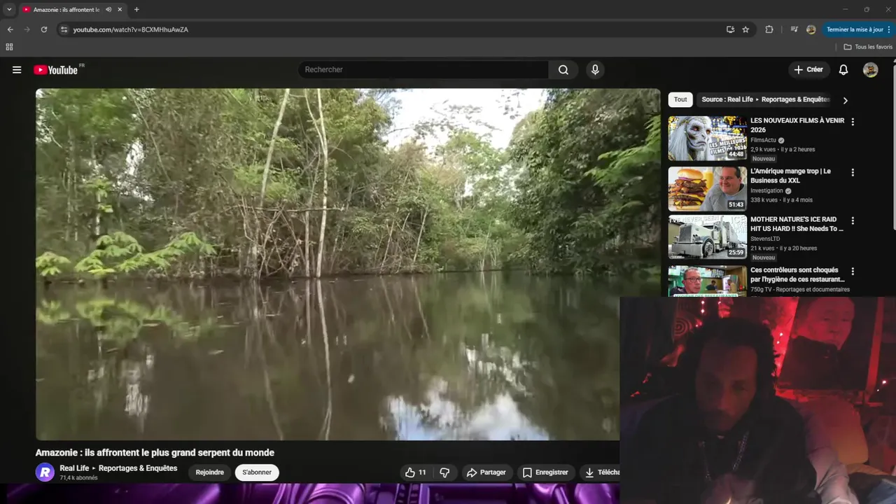
Task: Mute the tab via speaker icon
Action: (108, 10)
